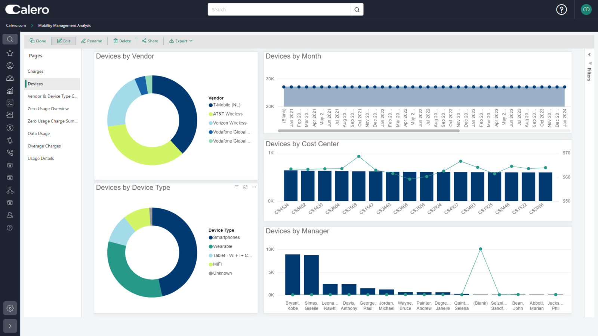
Task: Expand Devices by Device Type to fullscreen
Action: [245, 187]
